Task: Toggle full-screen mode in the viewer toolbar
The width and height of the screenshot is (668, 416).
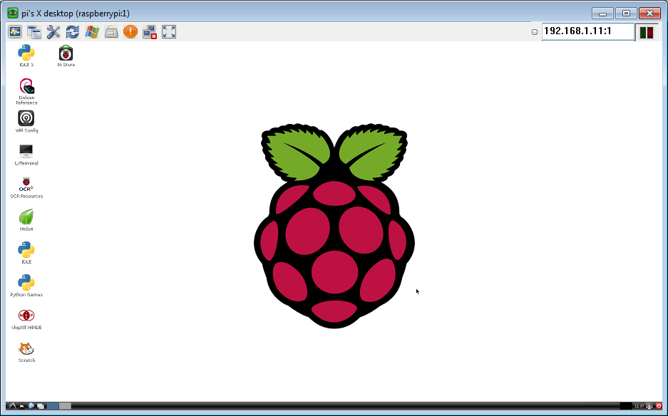Action: point(169,31)
